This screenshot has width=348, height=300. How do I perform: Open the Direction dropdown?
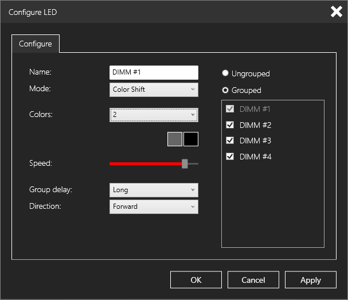coord(153,207)
